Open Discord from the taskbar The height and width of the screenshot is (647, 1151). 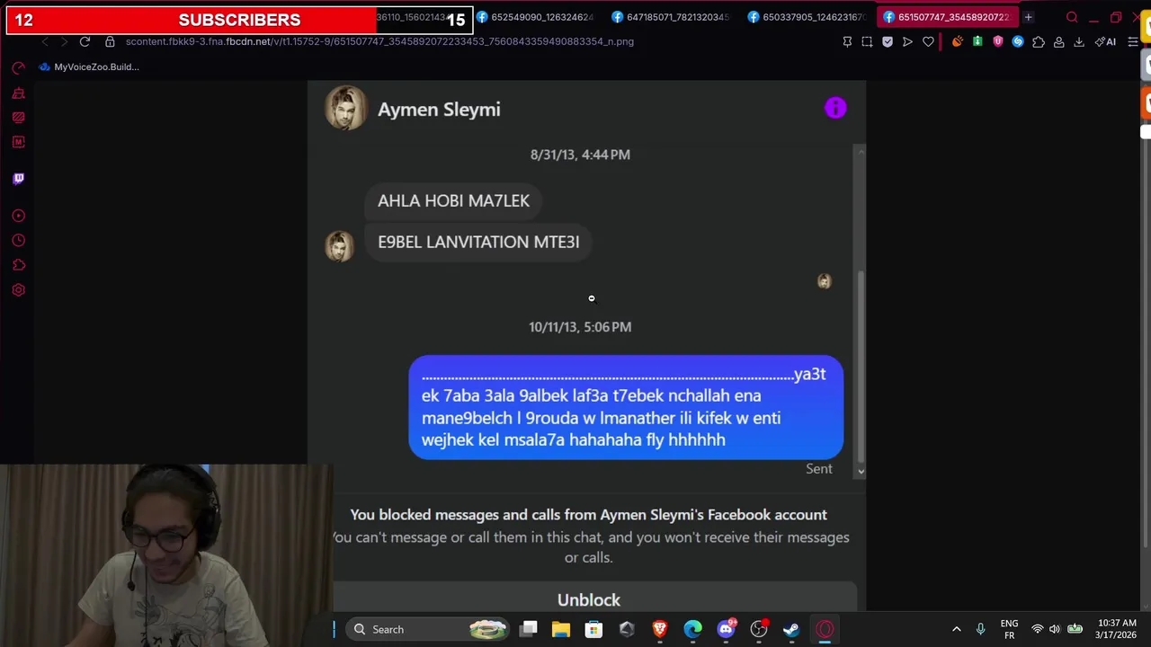(x=726, y=629)
